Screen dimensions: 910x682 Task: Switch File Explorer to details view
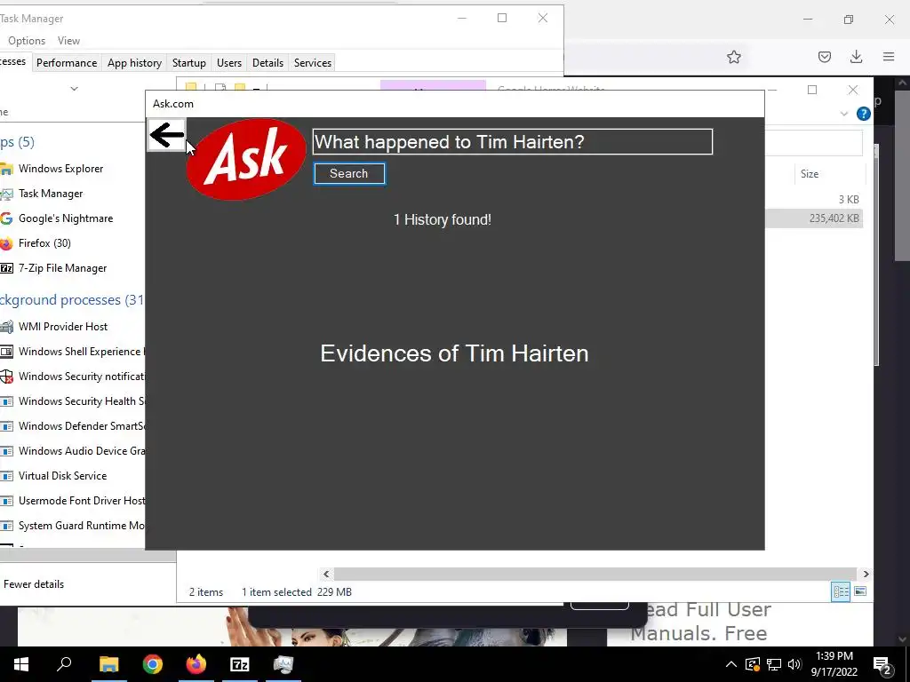pos(841,591)
